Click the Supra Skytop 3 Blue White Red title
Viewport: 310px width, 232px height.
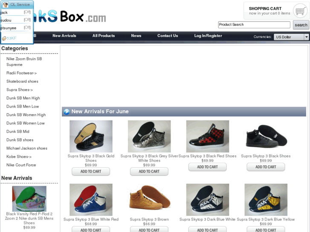point(91,219)
